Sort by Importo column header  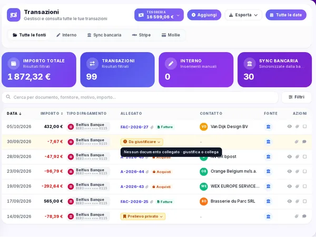pos(52,113)
